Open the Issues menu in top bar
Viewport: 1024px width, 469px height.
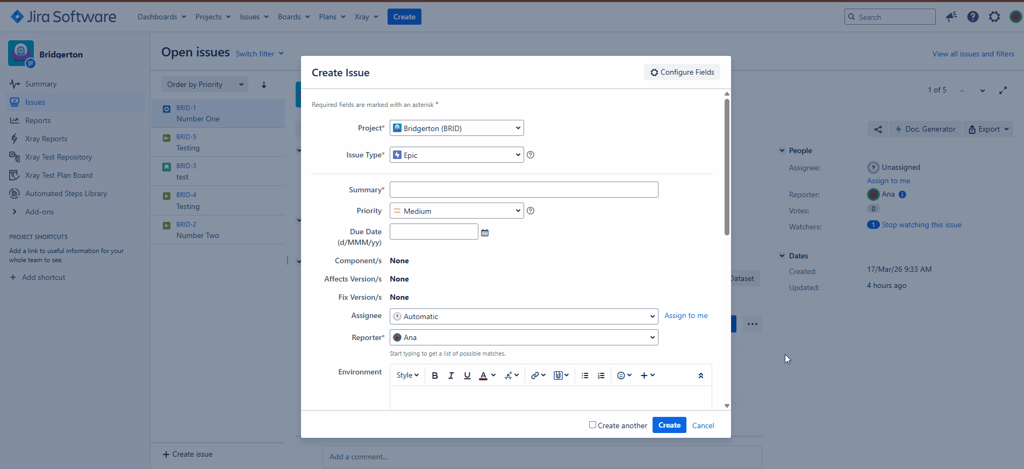pyautogui.click(x=254, y=17)
